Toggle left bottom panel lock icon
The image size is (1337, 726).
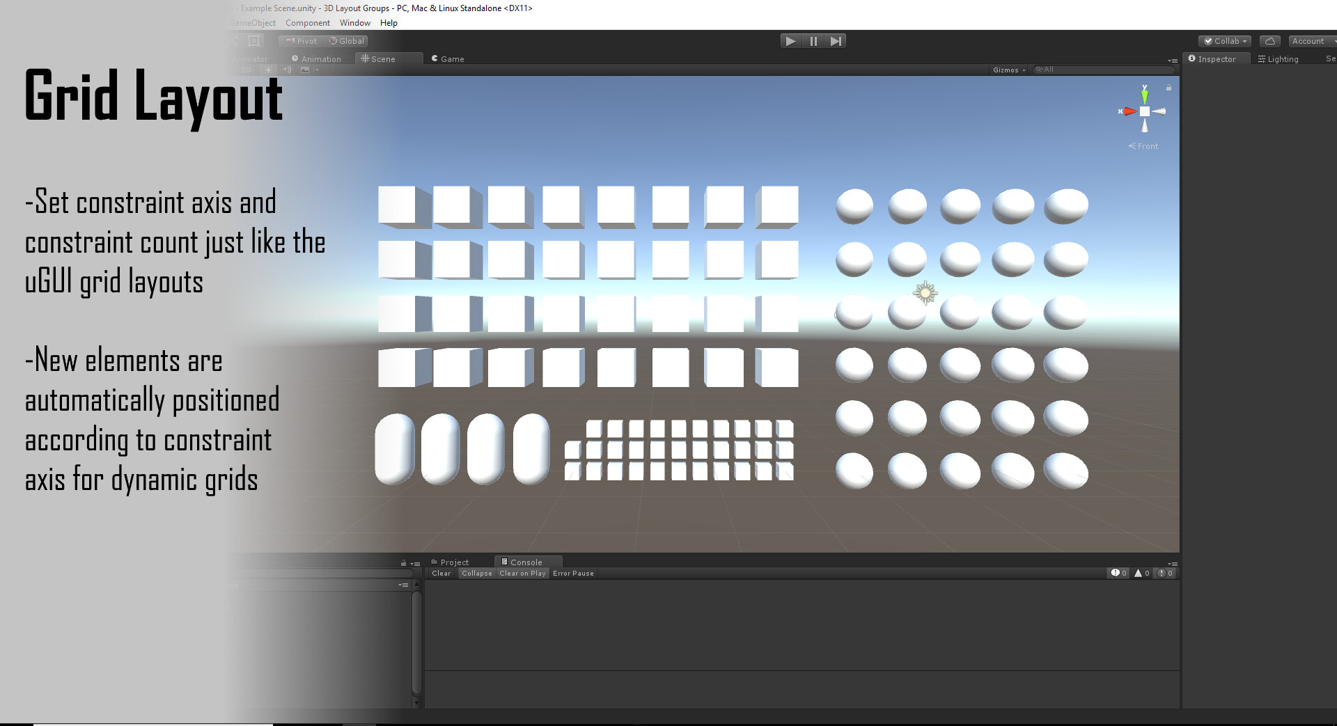pyautogui.click(x=403, y=563)
